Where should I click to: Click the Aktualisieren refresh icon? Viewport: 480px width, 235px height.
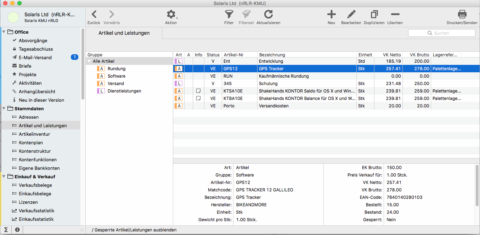[268, 15]
